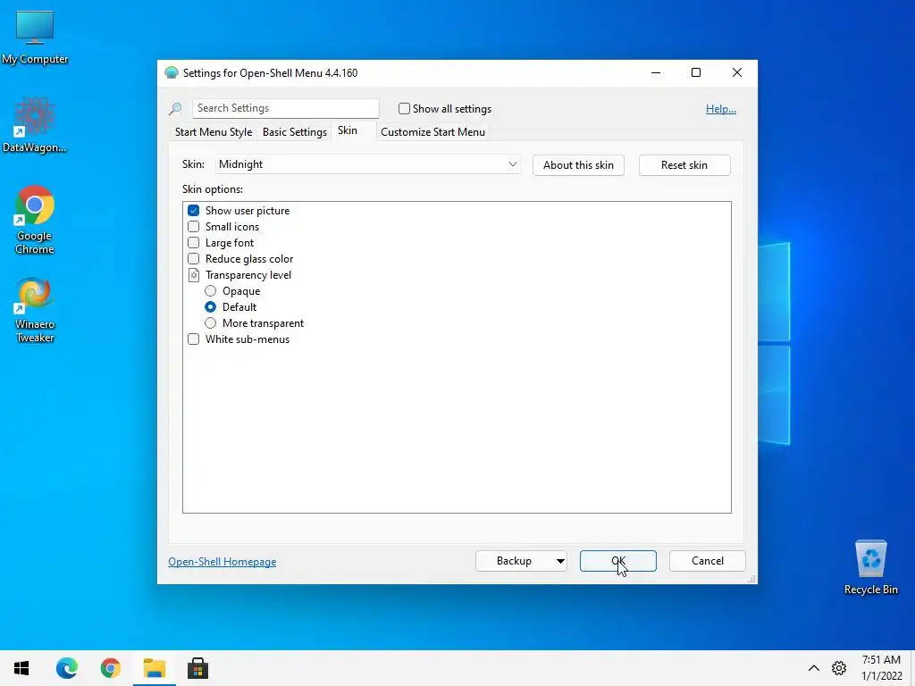915x686 pixels.
Task: Click About this skin button
Action: 578,165
